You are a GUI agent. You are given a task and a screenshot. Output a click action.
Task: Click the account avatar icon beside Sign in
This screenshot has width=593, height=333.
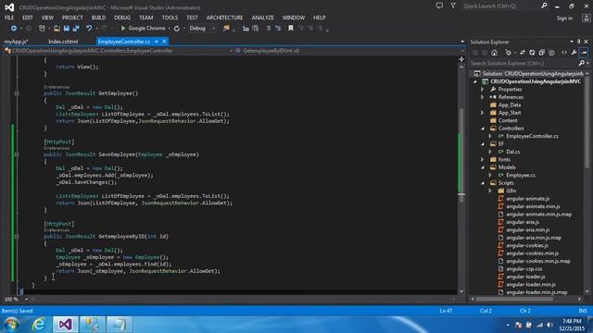pyautogui.click(x=586, y=18)
